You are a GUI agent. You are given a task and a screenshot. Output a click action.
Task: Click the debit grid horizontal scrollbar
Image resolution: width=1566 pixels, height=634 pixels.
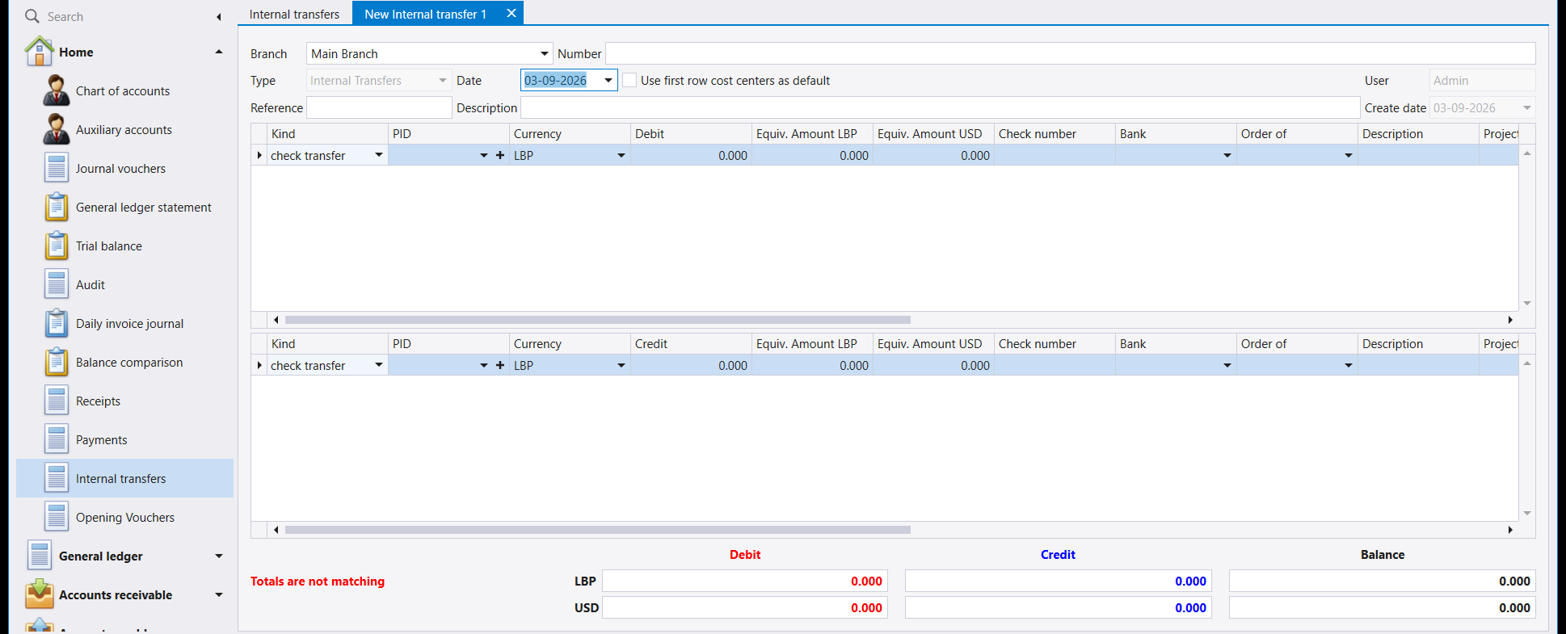tap(598, 320)
